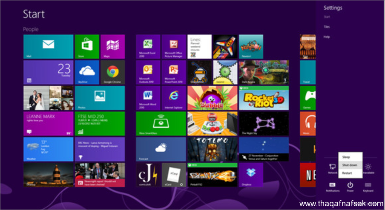Image resolution: width=385 pixels, height=210 pixels.
Task: Open the Lines planned closures tile
Action: 200,47
